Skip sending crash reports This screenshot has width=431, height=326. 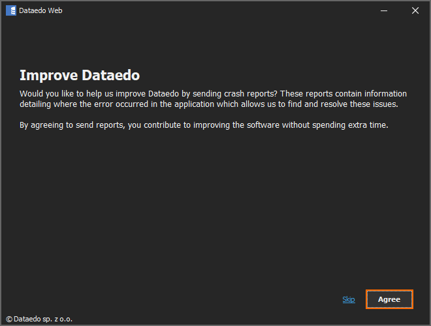coord(349,299)
